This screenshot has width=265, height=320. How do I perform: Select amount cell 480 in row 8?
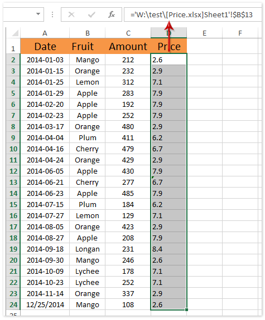point(128,126)
